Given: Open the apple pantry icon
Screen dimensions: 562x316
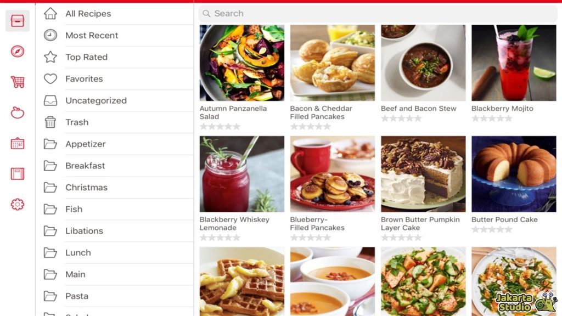Looking at the screenshot, I should coord(18,112).
